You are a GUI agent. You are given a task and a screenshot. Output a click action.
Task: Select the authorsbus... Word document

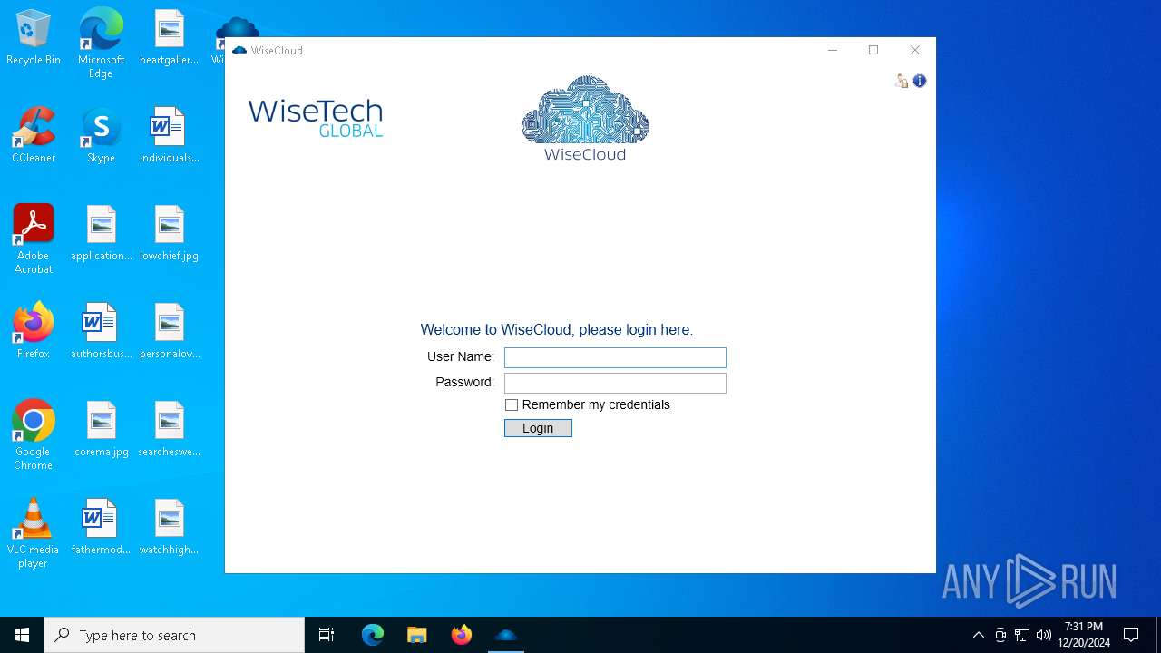[x=102, y=332]
